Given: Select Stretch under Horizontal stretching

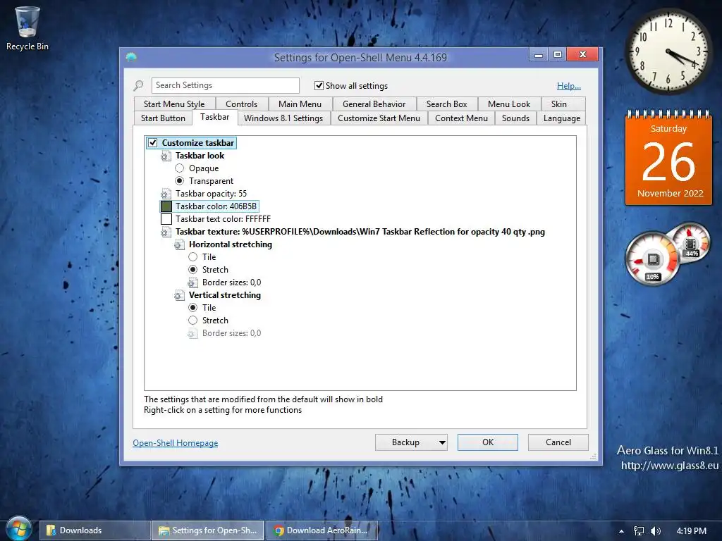Looking at the screenshot, I should click(193, 270).
